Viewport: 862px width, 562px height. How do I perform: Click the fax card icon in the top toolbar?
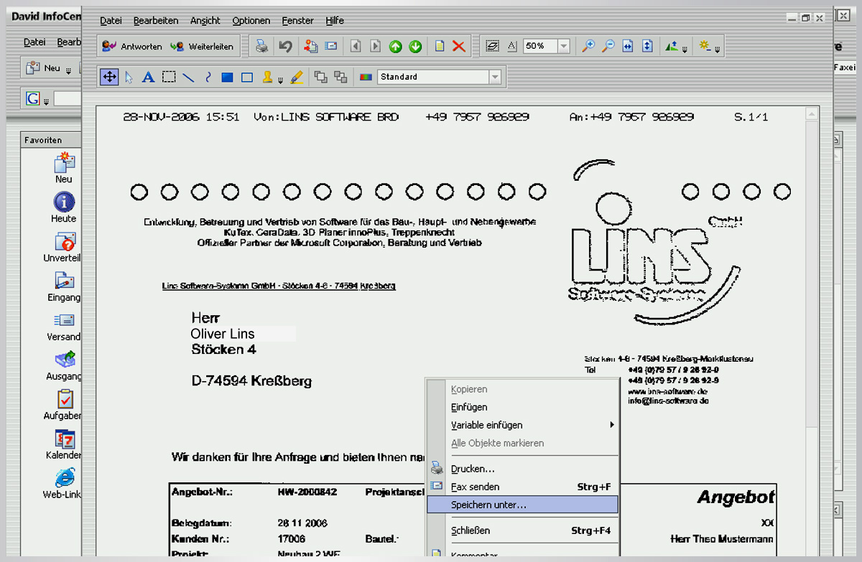[330, 47]
